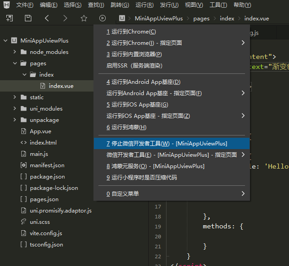Open package-lock.json in the file tree
This screenshot has height=266, width=289.
pyautogui.click(x=54, y=188)
